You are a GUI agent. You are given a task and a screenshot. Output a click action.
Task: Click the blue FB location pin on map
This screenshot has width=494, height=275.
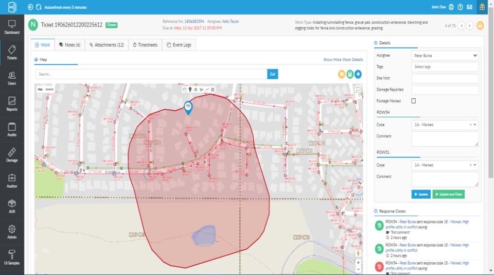188,108
